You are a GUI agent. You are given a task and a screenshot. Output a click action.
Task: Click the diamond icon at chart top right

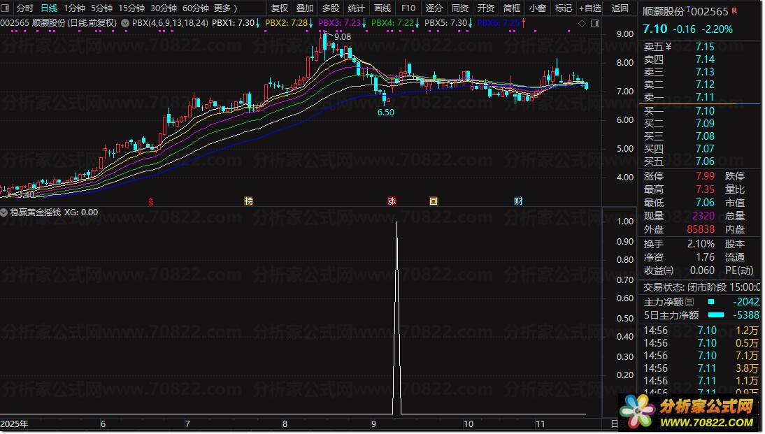[x=582, y=23]
